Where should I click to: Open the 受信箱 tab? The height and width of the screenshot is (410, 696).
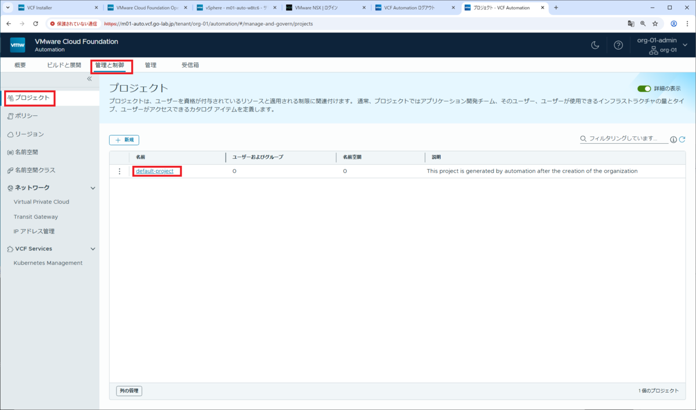click(190, 65)
